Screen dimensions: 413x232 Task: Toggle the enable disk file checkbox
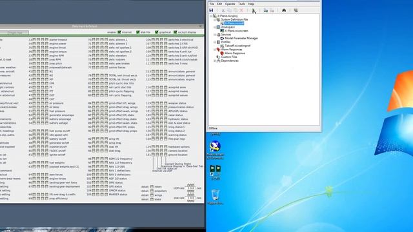coord(137,32)
